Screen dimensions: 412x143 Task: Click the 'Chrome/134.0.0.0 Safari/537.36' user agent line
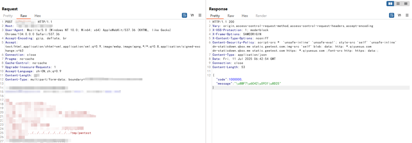(32, 34)
